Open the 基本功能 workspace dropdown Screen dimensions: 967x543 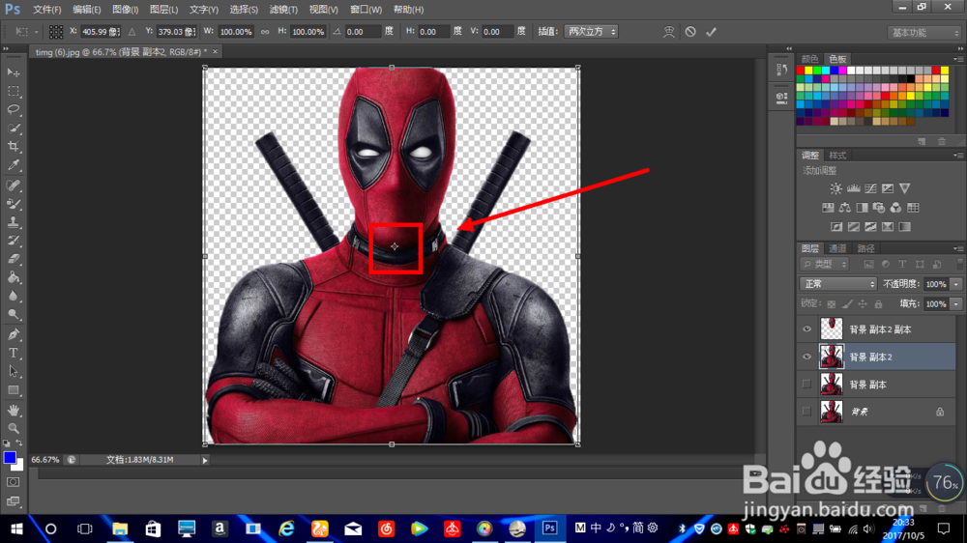[x=923, y=33]
